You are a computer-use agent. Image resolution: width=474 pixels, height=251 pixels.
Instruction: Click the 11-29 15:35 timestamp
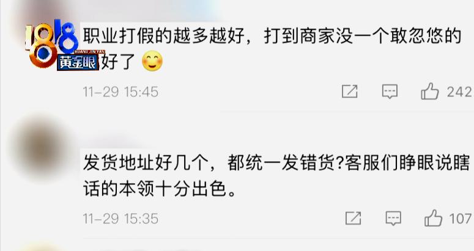tap(120, 219)
